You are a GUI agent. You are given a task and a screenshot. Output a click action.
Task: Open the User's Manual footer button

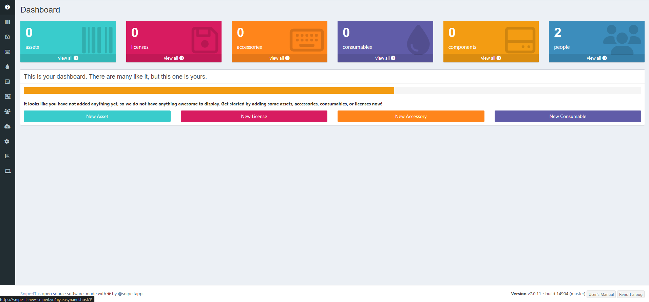[601, 295]
